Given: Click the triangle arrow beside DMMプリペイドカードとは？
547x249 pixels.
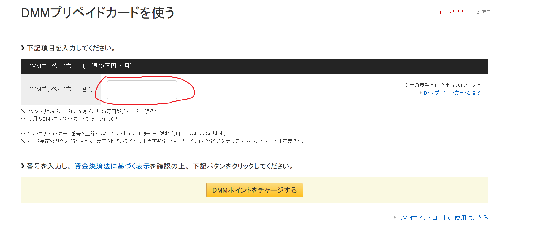Looking at the screenshot, I should coord(420,93).
